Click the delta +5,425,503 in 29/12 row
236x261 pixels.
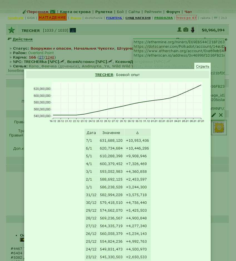coord(136,211)
